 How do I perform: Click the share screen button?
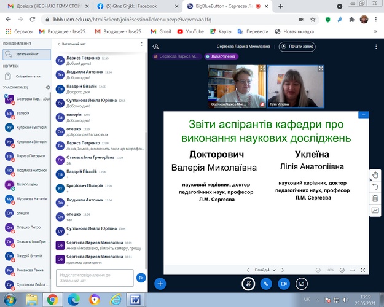pos(302,284)
